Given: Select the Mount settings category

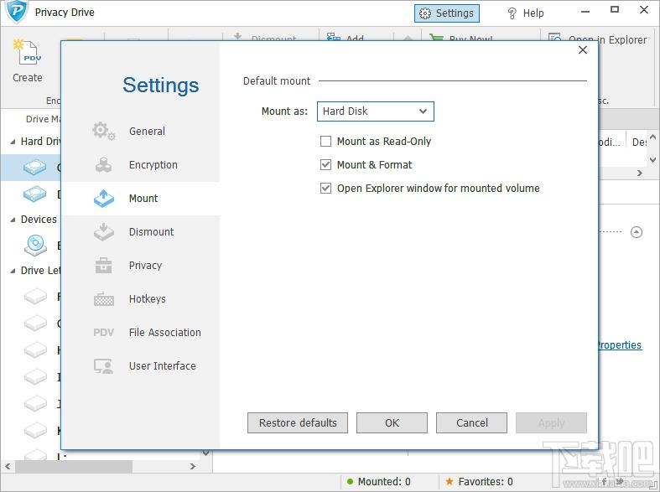Looking at the screenshot, I should point(141,199).
